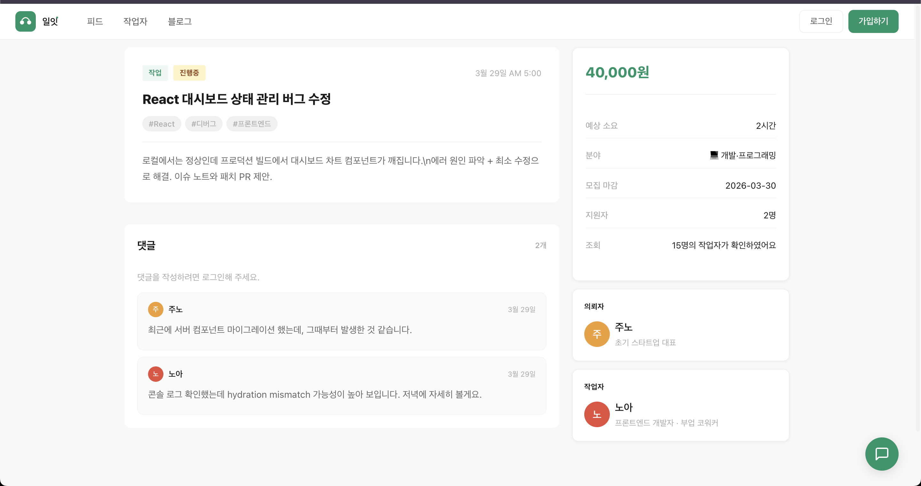Open 주노's profile name in 의뢰자 card
Viewport: 921px width, 486px height.
624,327
